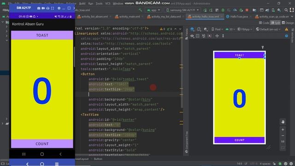The image size is (295, 166).
Task: Tap the phone's recent apps navigation button
Action: coord(24,154)
